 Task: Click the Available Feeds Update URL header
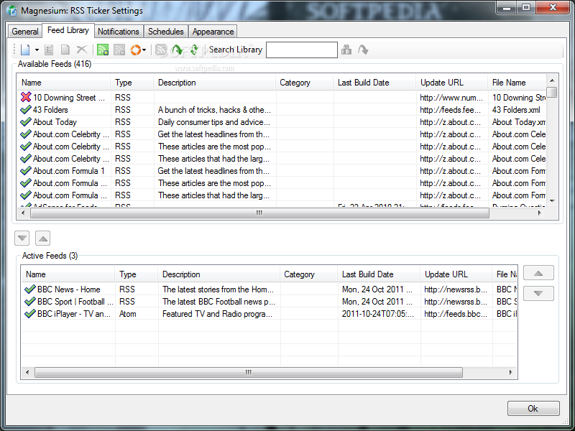[452, 83]
